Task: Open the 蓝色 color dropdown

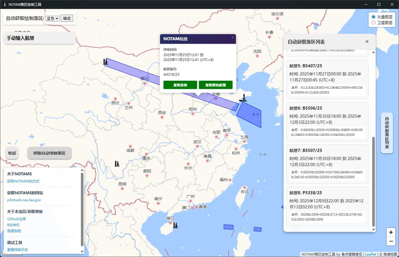Action: coord(53,18)
